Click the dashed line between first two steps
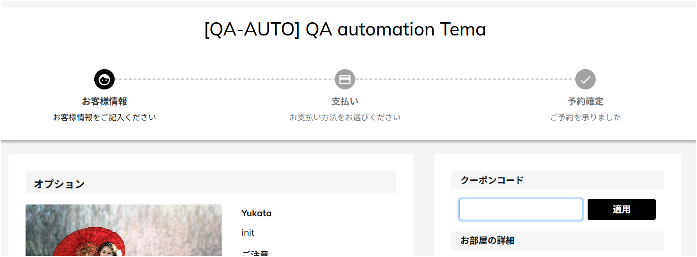697x257 pixels. (x=224, y=79)
